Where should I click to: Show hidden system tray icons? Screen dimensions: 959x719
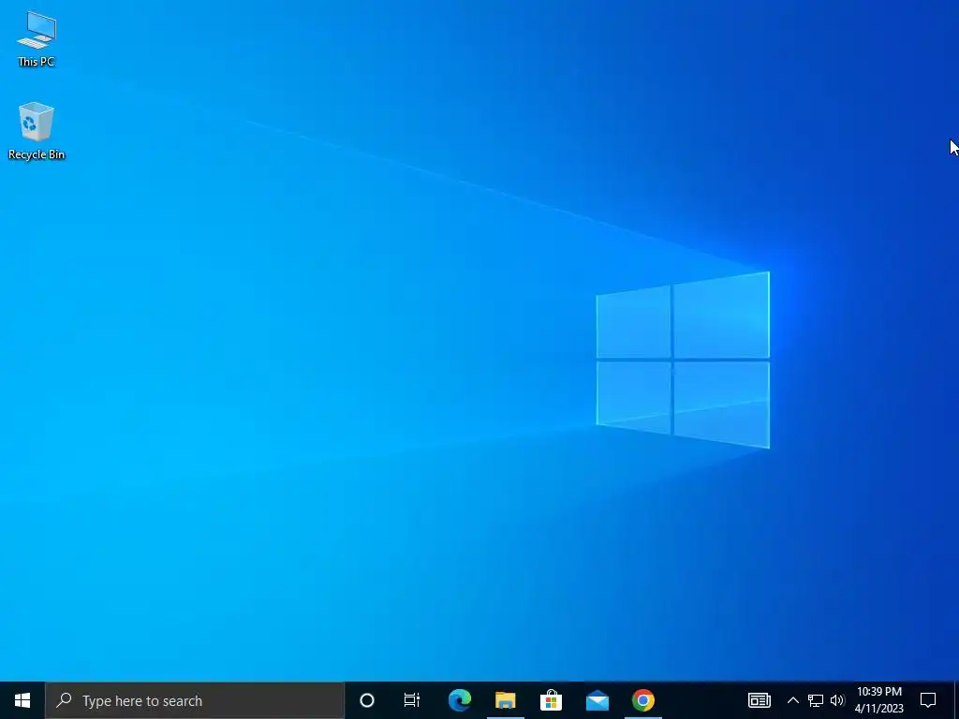[x=792, y=700]
